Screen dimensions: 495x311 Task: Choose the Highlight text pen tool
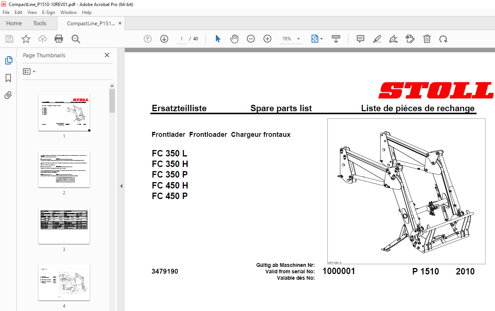pos(377,39)
